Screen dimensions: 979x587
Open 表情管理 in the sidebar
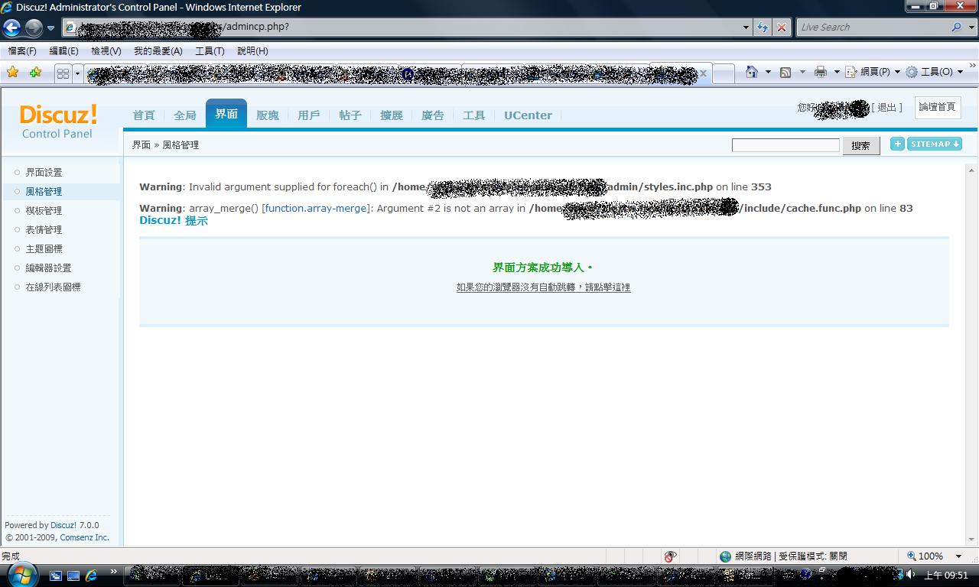pos(44,230)
